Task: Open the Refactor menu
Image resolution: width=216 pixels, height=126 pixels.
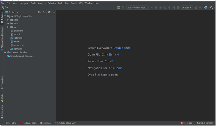Action: (52, 3)
